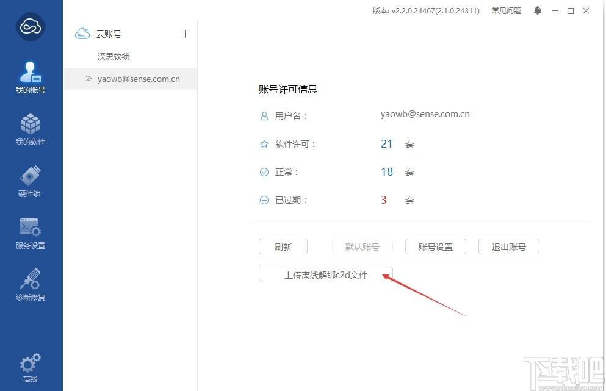The width and height of the screenshot is (606, 391).
Task: Expand the yaowb@sense.com.cn account chevron
Action: (88, 79)
